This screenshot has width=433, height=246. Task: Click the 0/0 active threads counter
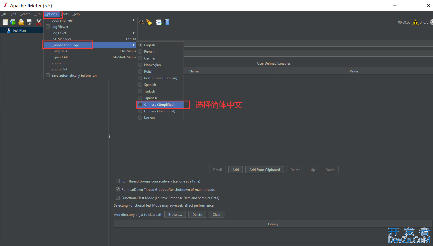[426, 22]
